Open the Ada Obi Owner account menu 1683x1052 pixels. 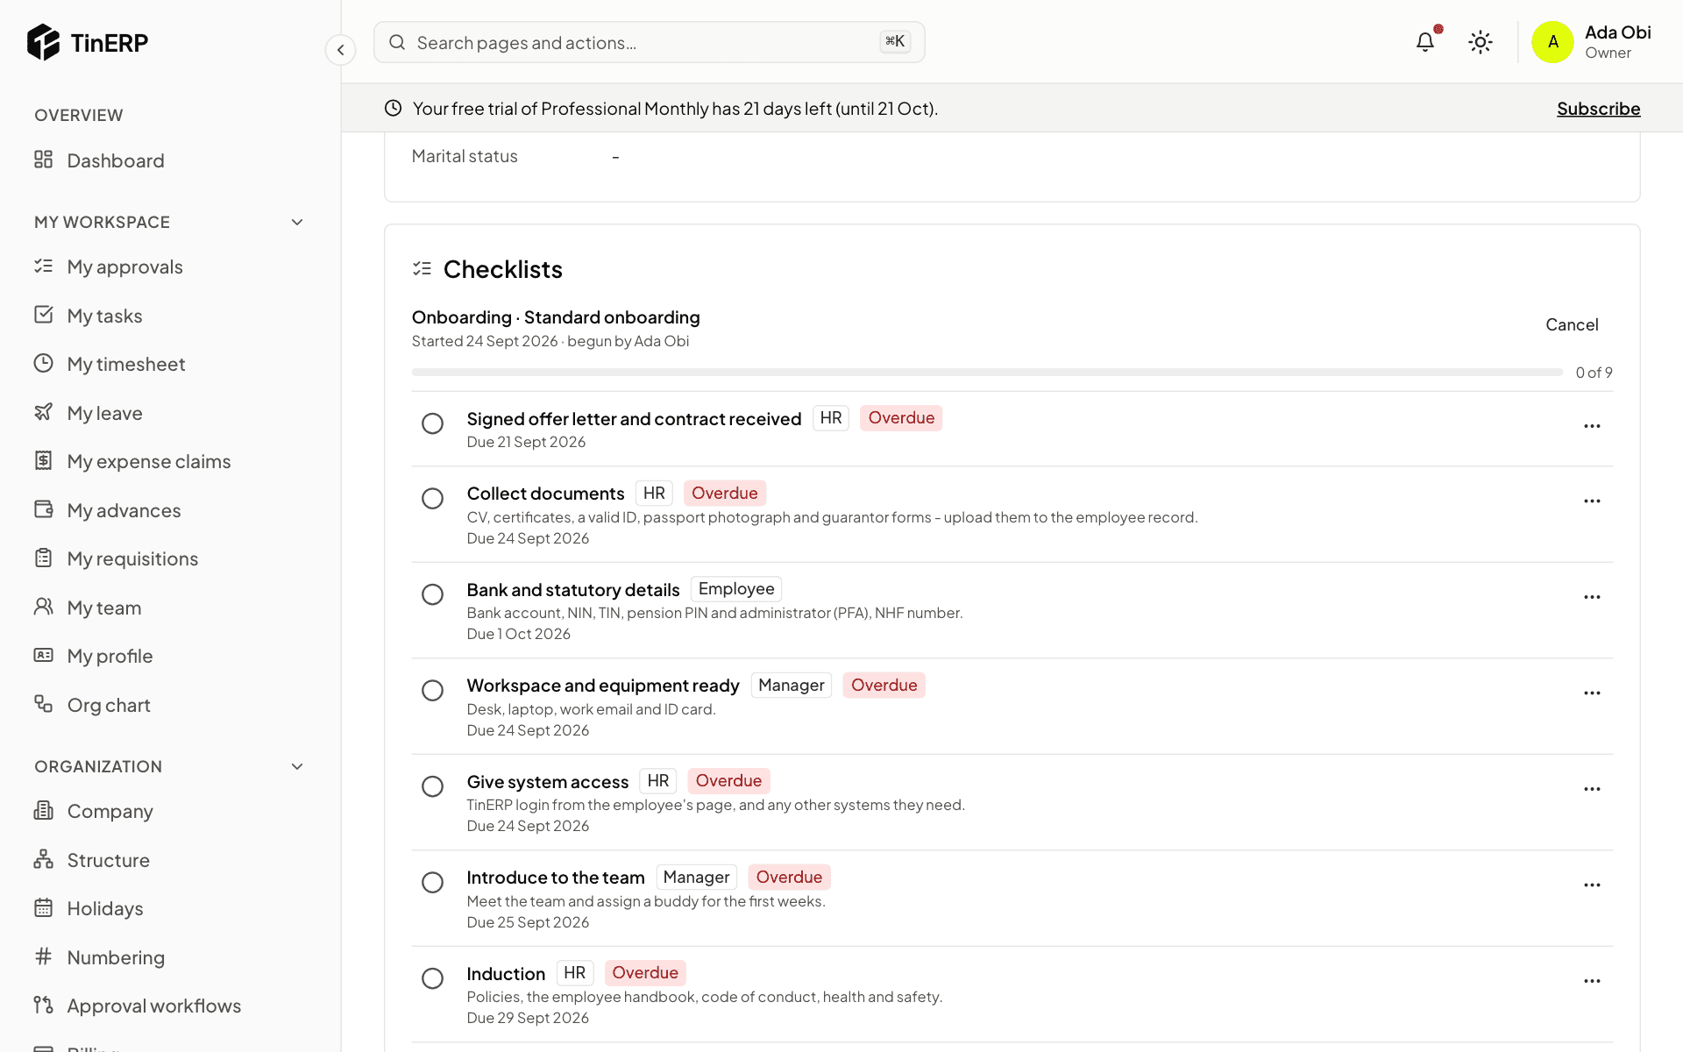[x=1591, y=42]
